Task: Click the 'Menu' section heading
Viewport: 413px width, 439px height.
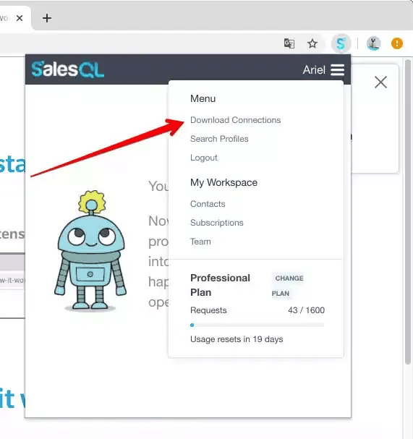Action: [x=203, y=98]
